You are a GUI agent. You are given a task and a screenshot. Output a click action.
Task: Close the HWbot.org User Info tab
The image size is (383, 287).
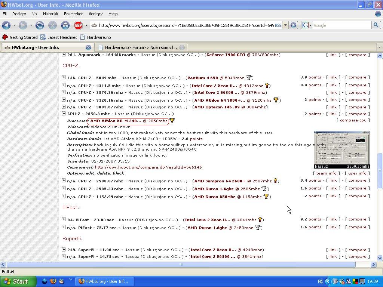tap(88, 47)
